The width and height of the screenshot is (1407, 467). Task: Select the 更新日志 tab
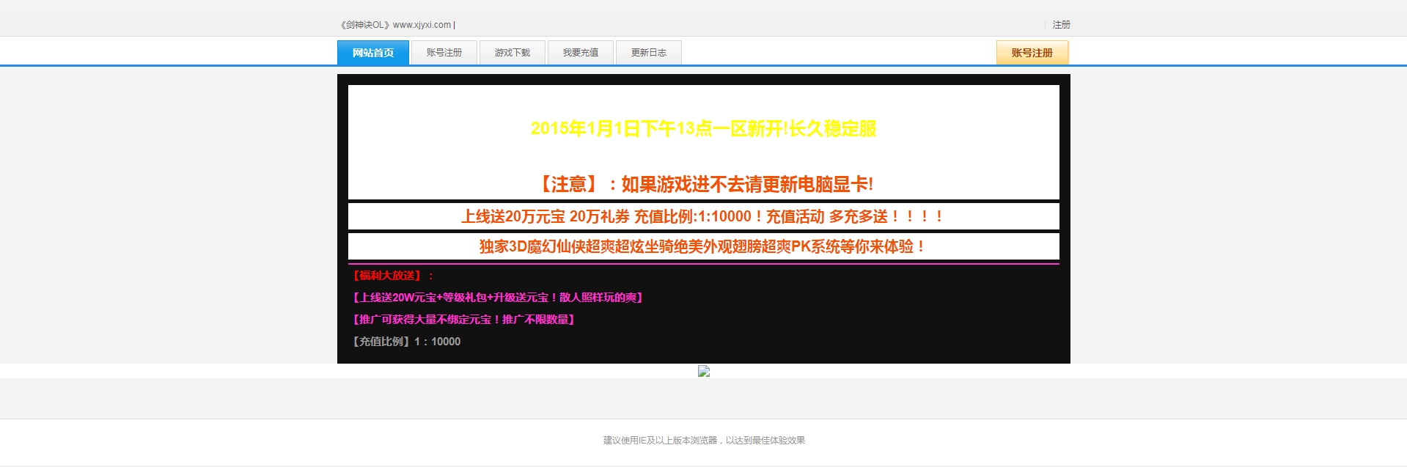[x=648, y=53]
